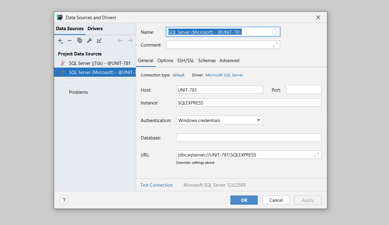Switch to Data Sources tab

coord(70,29)
